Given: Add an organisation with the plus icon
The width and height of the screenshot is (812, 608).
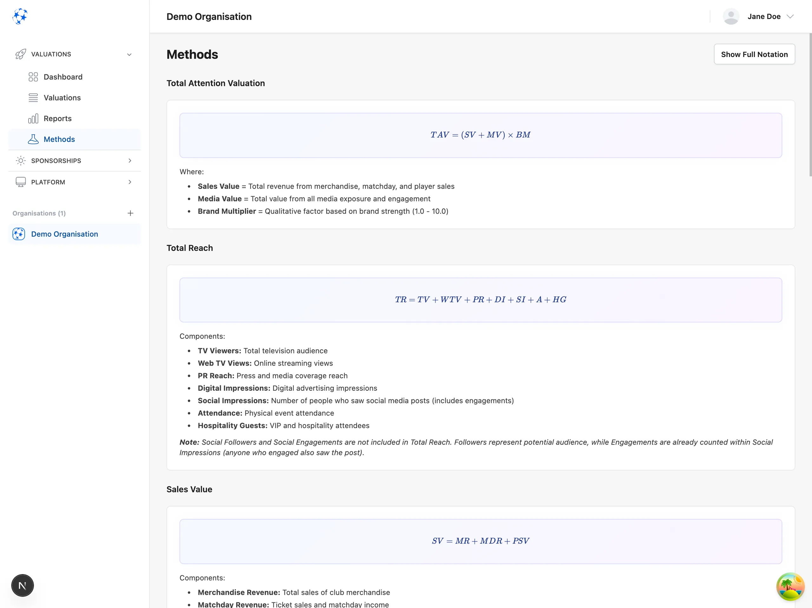Looking at the screenshot, I should [x=130, y=214].
